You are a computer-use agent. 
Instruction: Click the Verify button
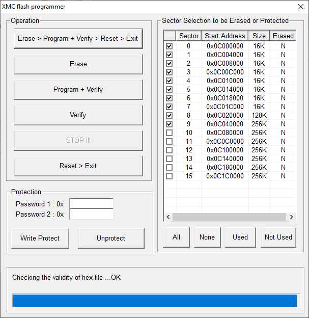coord(78,115)
